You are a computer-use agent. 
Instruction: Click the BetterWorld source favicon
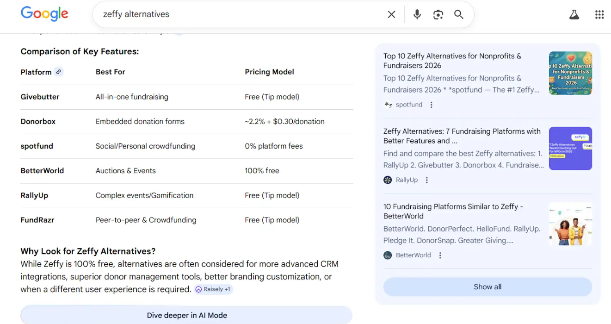tap(388, 255)
